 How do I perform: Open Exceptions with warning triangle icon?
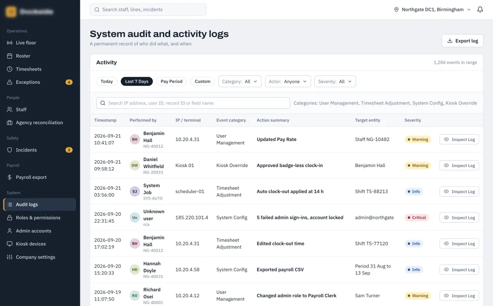(x=39, y=82)
